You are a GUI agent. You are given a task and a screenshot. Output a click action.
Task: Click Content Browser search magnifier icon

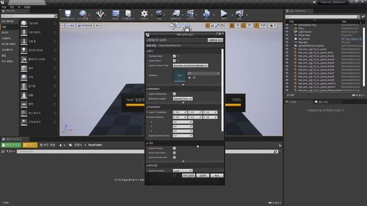tap(275, 152)
